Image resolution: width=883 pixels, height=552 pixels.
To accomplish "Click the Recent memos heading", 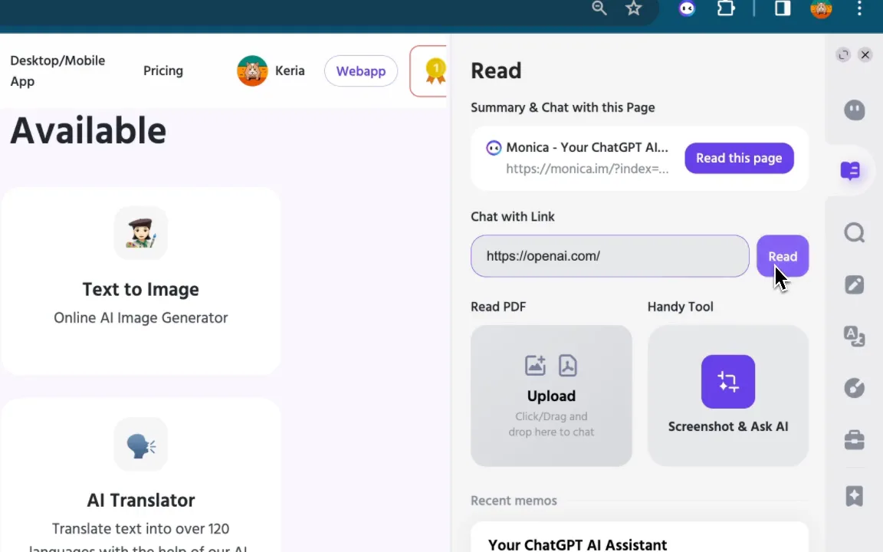I will [x=514, y=501].
